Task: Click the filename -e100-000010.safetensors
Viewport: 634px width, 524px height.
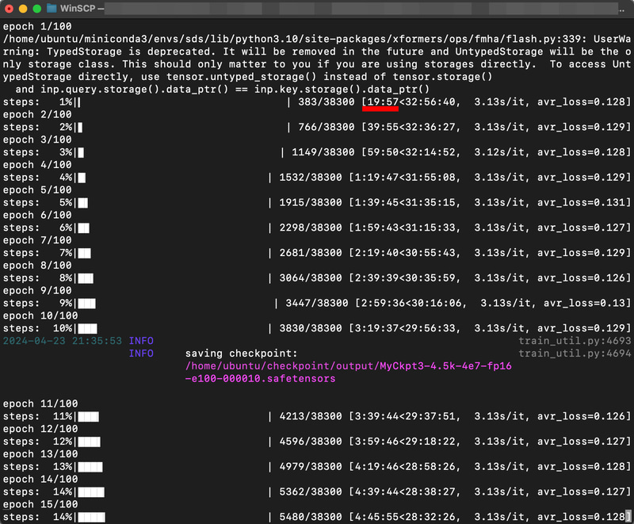Action: (261, 379)
